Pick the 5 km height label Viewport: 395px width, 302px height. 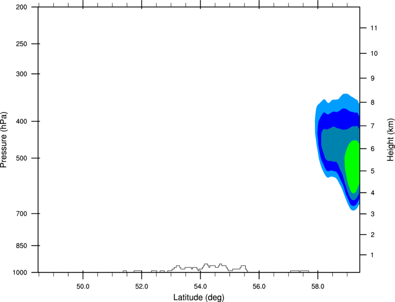[373, 171]
